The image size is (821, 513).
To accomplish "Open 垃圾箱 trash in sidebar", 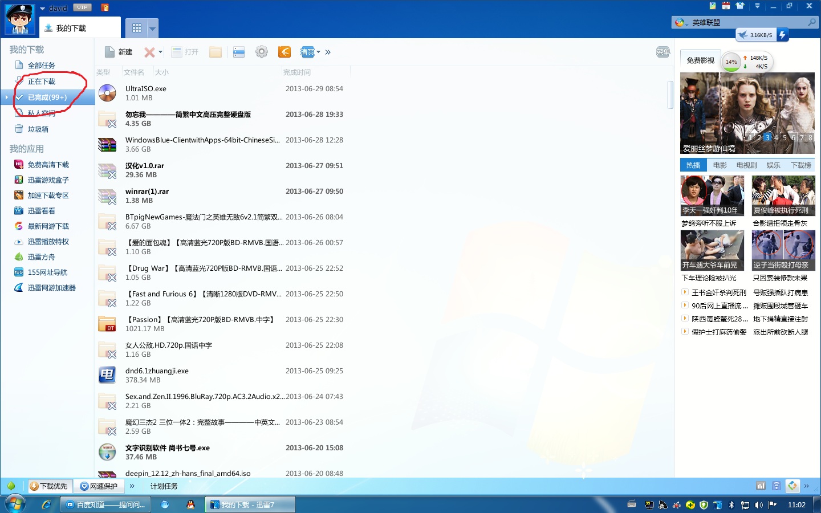I will pyautogui.click(x=38, y=129).
